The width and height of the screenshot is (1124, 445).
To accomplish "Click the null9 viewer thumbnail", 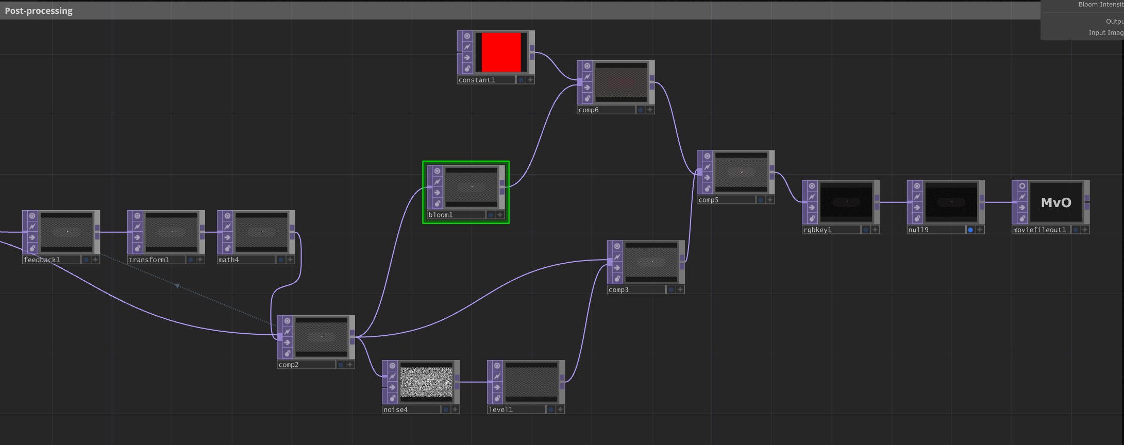I will tap(951, 202).
